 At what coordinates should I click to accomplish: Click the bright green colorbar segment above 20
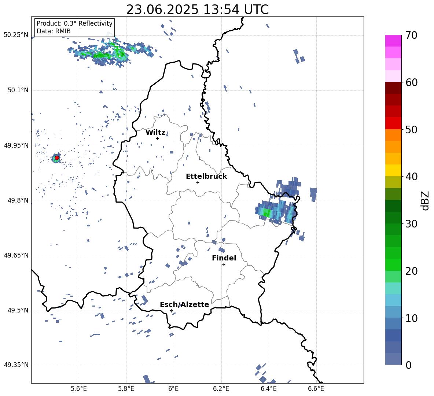393,264
